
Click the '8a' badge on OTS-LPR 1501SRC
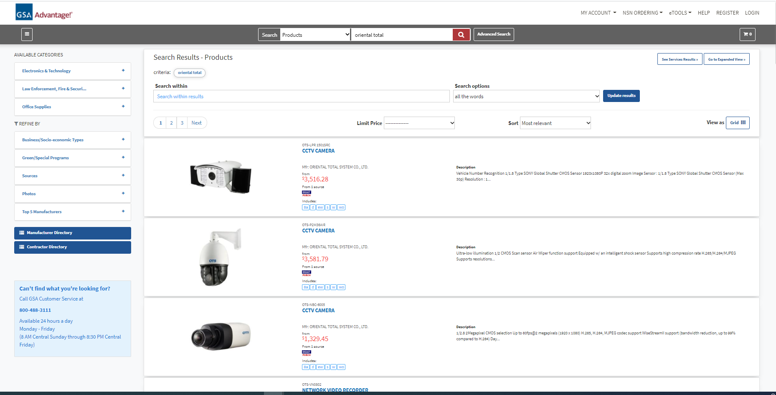(x=306, y=207)
